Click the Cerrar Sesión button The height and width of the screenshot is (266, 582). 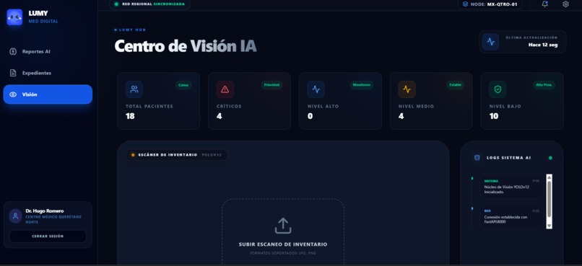point(48,236)
